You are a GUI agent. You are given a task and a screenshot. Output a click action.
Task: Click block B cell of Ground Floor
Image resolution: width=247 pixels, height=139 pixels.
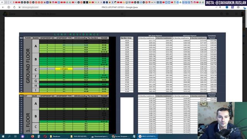36,59
